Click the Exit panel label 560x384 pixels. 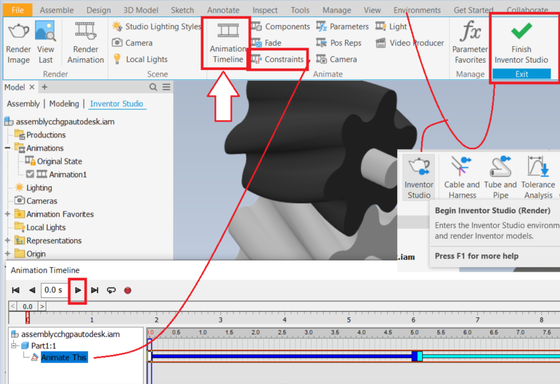click(x=522, y=74)
